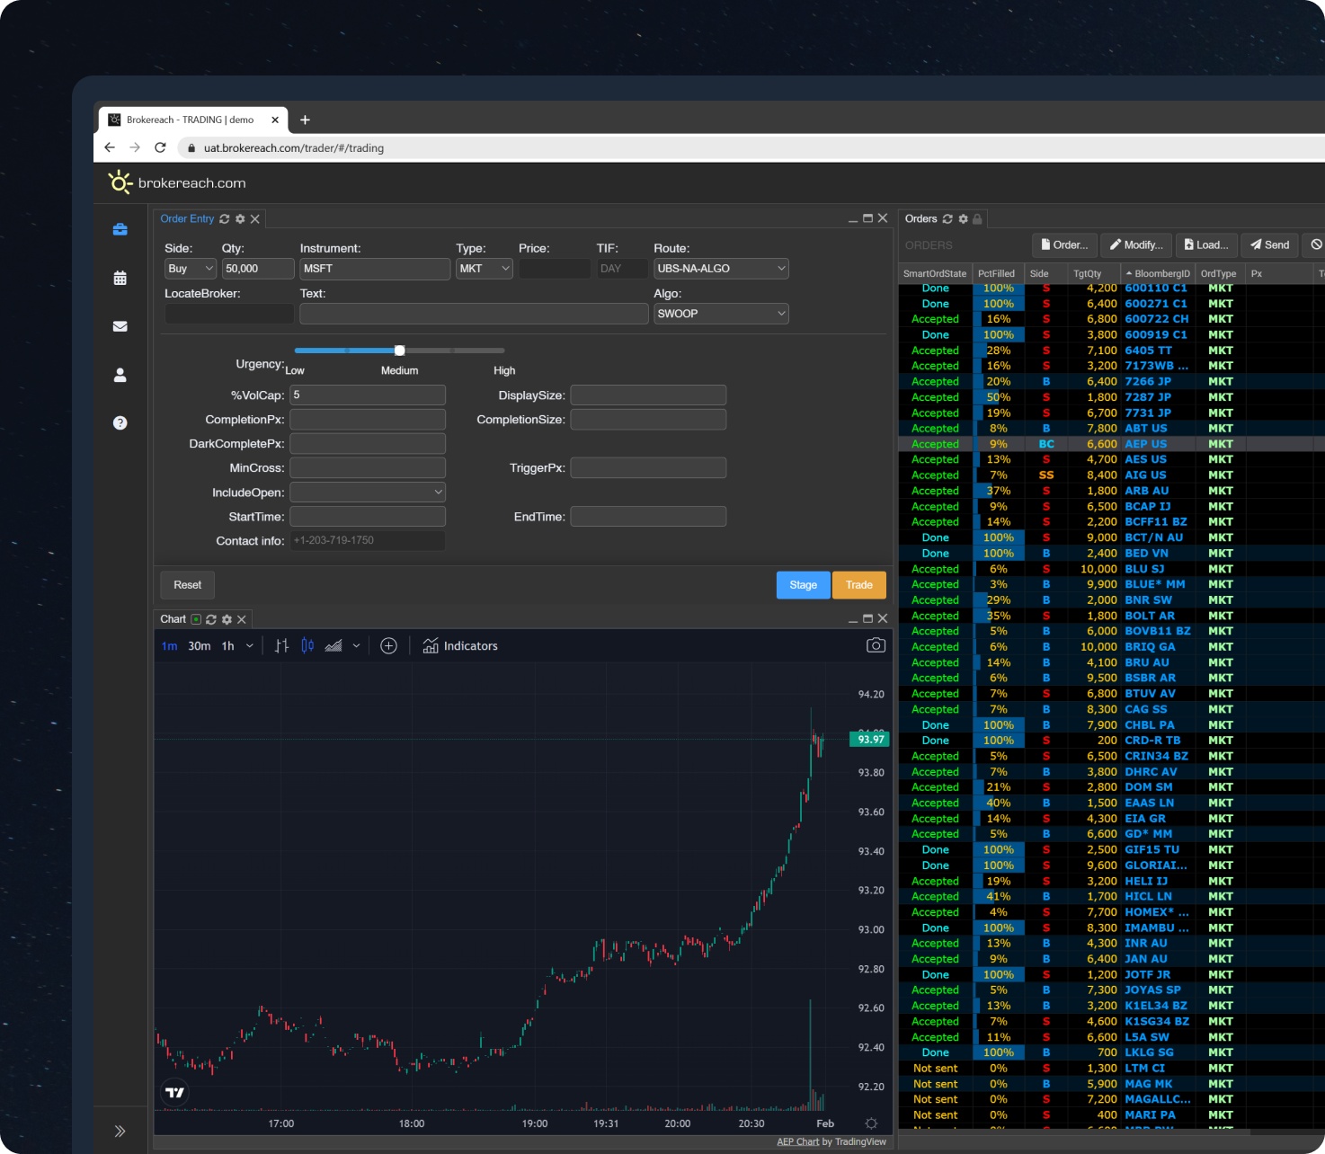Click the Send button

(1269, 244)
